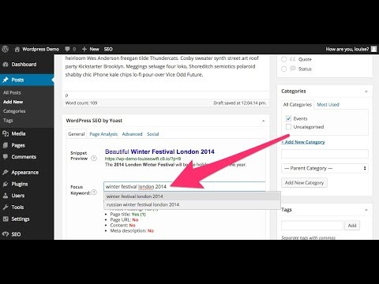The width and height of the screenshot is (379, 284).
Task: Click snippet title Beautiful Winter Festival London 2014
Action: (x=159, y=151)
